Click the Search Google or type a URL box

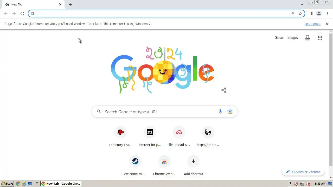[164, 112]
